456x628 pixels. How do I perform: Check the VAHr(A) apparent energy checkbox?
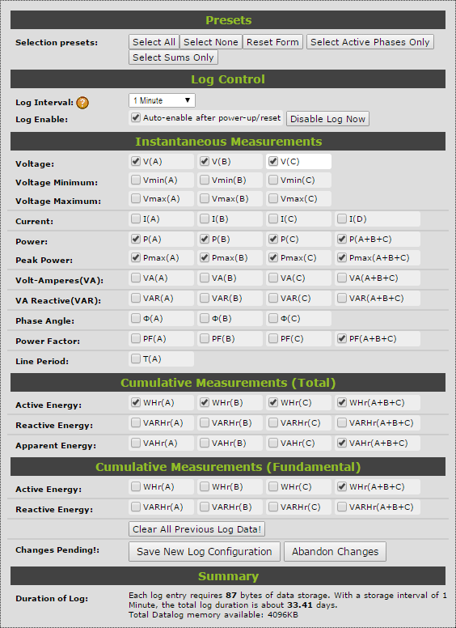(136, 443)
